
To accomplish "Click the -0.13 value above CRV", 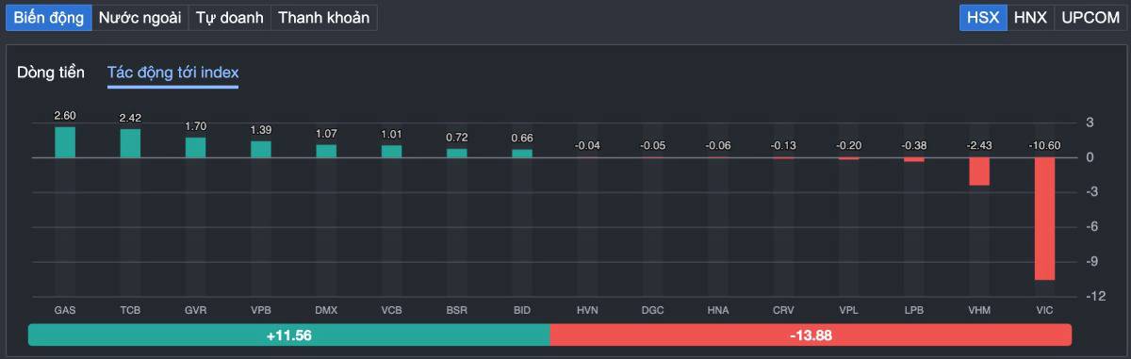I will [783, 146].
